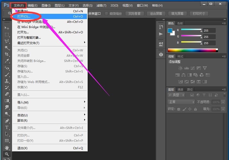Screen dimensions: 229x160
Task: Open the 编辑(E) menu
Action: tap(33, 6)
